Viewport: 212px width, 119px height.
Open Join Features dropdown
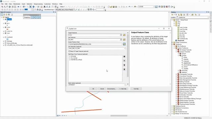tap(121, 40)
